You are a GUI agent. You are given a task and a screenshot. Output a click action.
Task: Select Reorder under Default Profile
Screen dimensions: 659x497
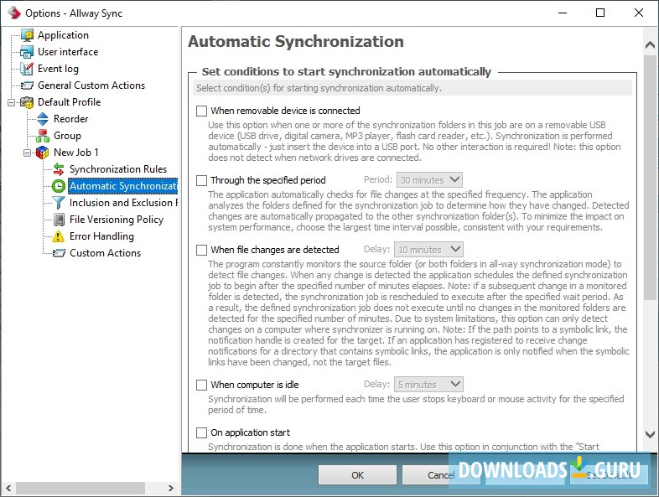click(71, 119)
